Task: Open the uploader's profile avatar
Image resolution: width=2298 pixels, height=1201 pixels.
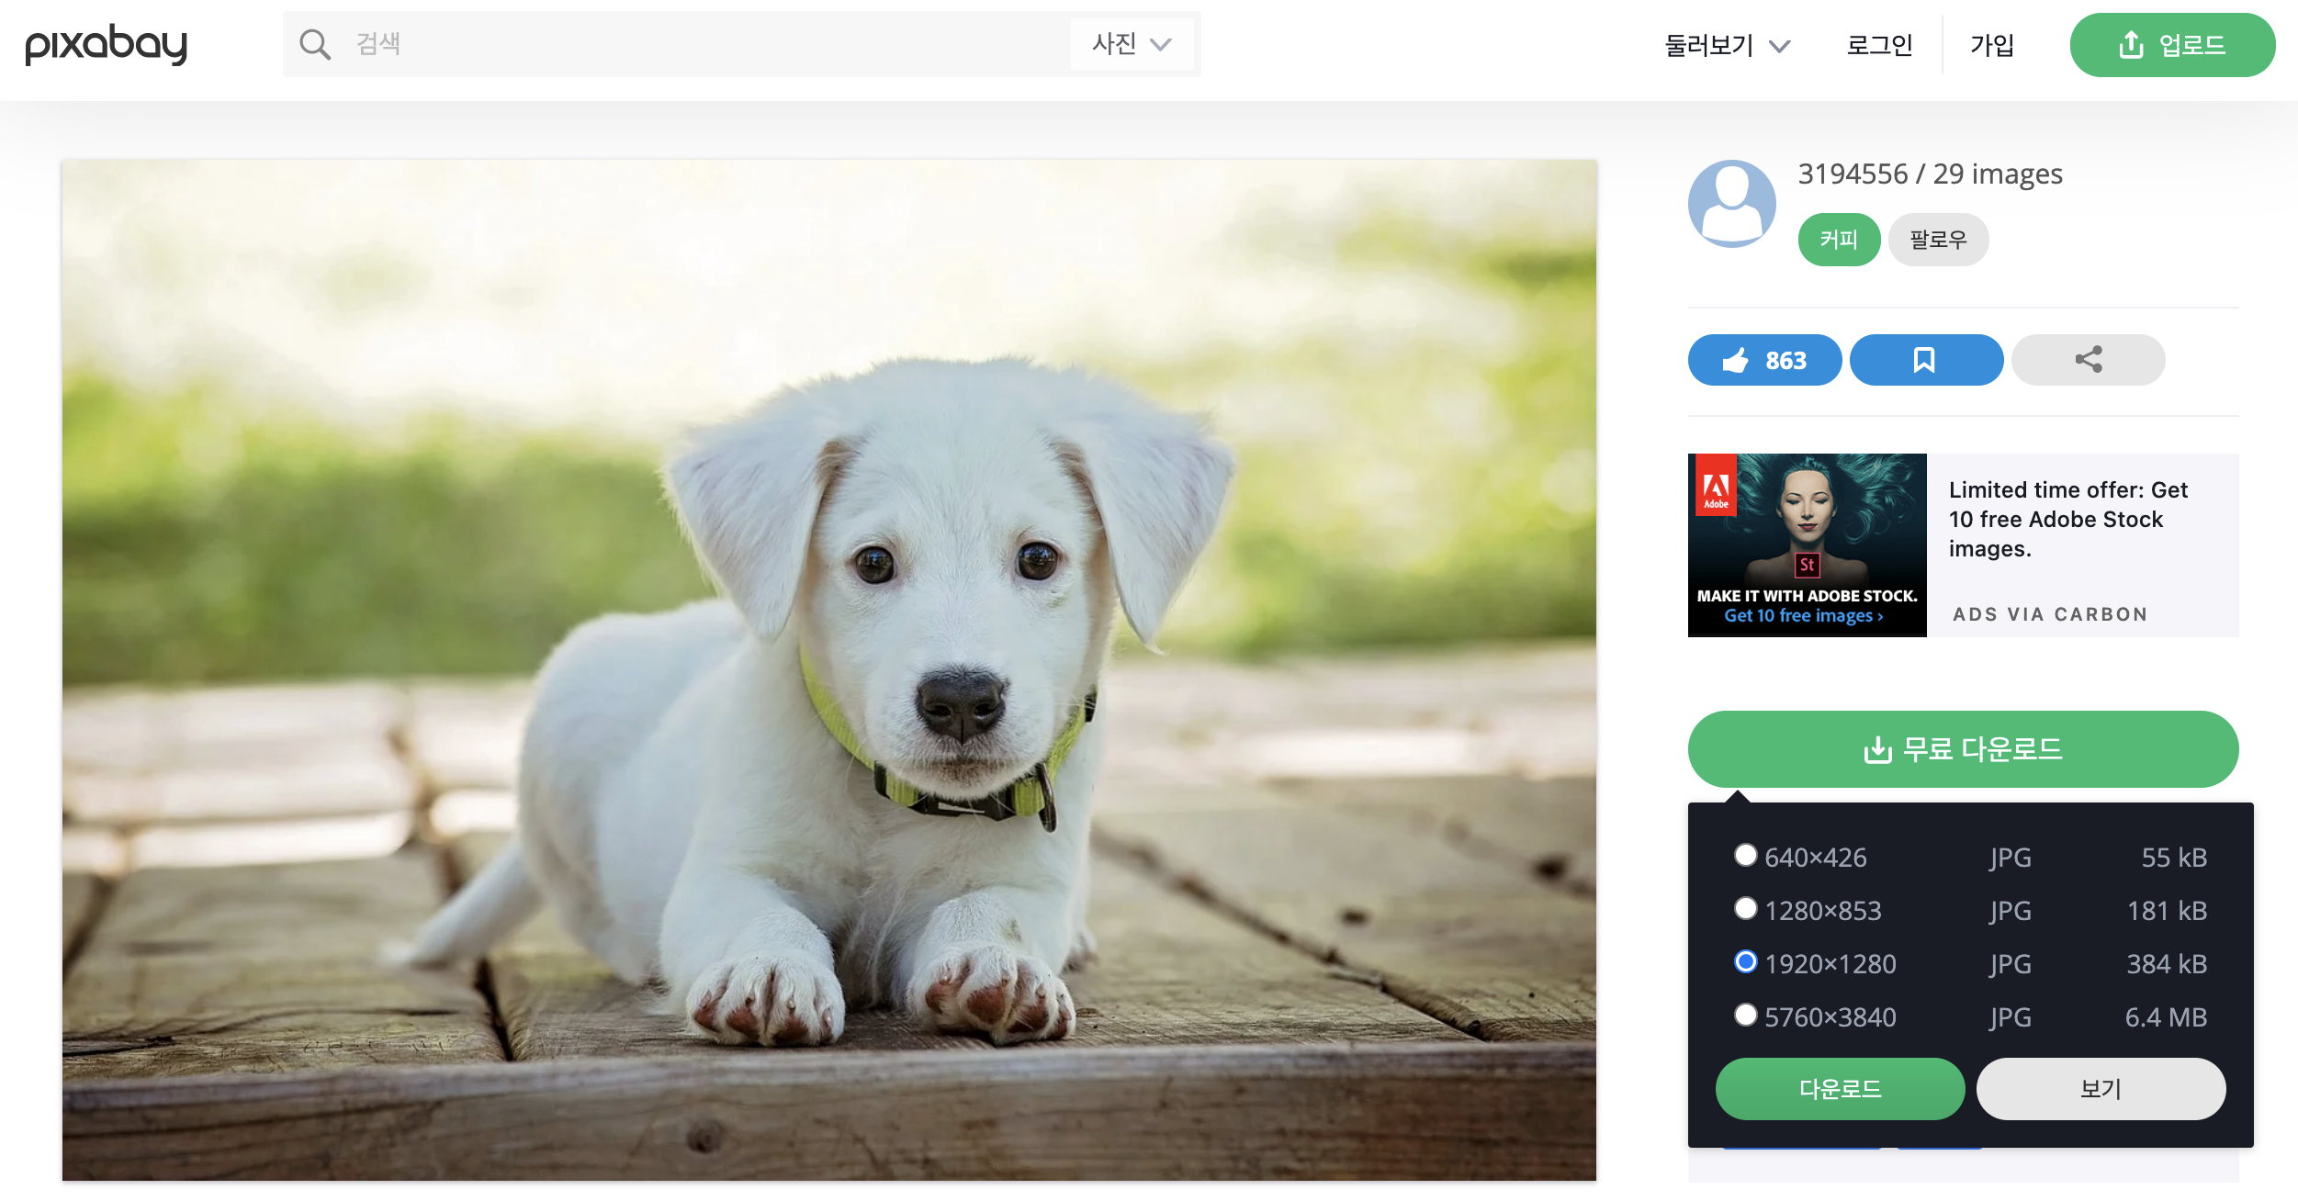Action: click(x=1731, y=204)
